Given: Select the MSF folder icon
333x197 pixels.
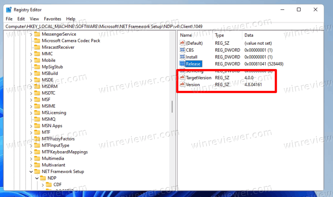Looking at the screenshot, I should [x=37, y=99].
